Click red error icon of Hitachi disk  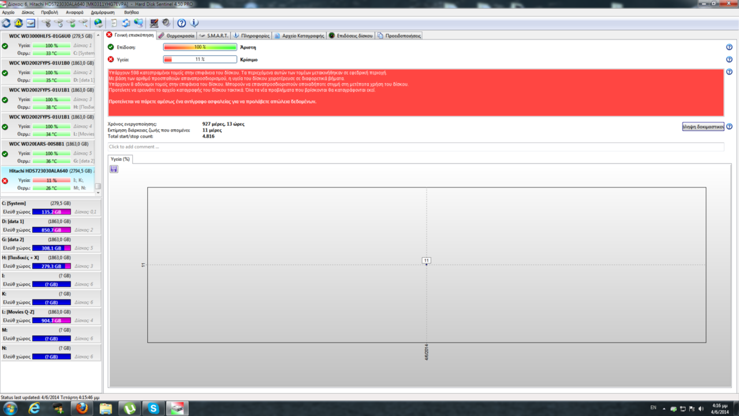click(5, 181)
